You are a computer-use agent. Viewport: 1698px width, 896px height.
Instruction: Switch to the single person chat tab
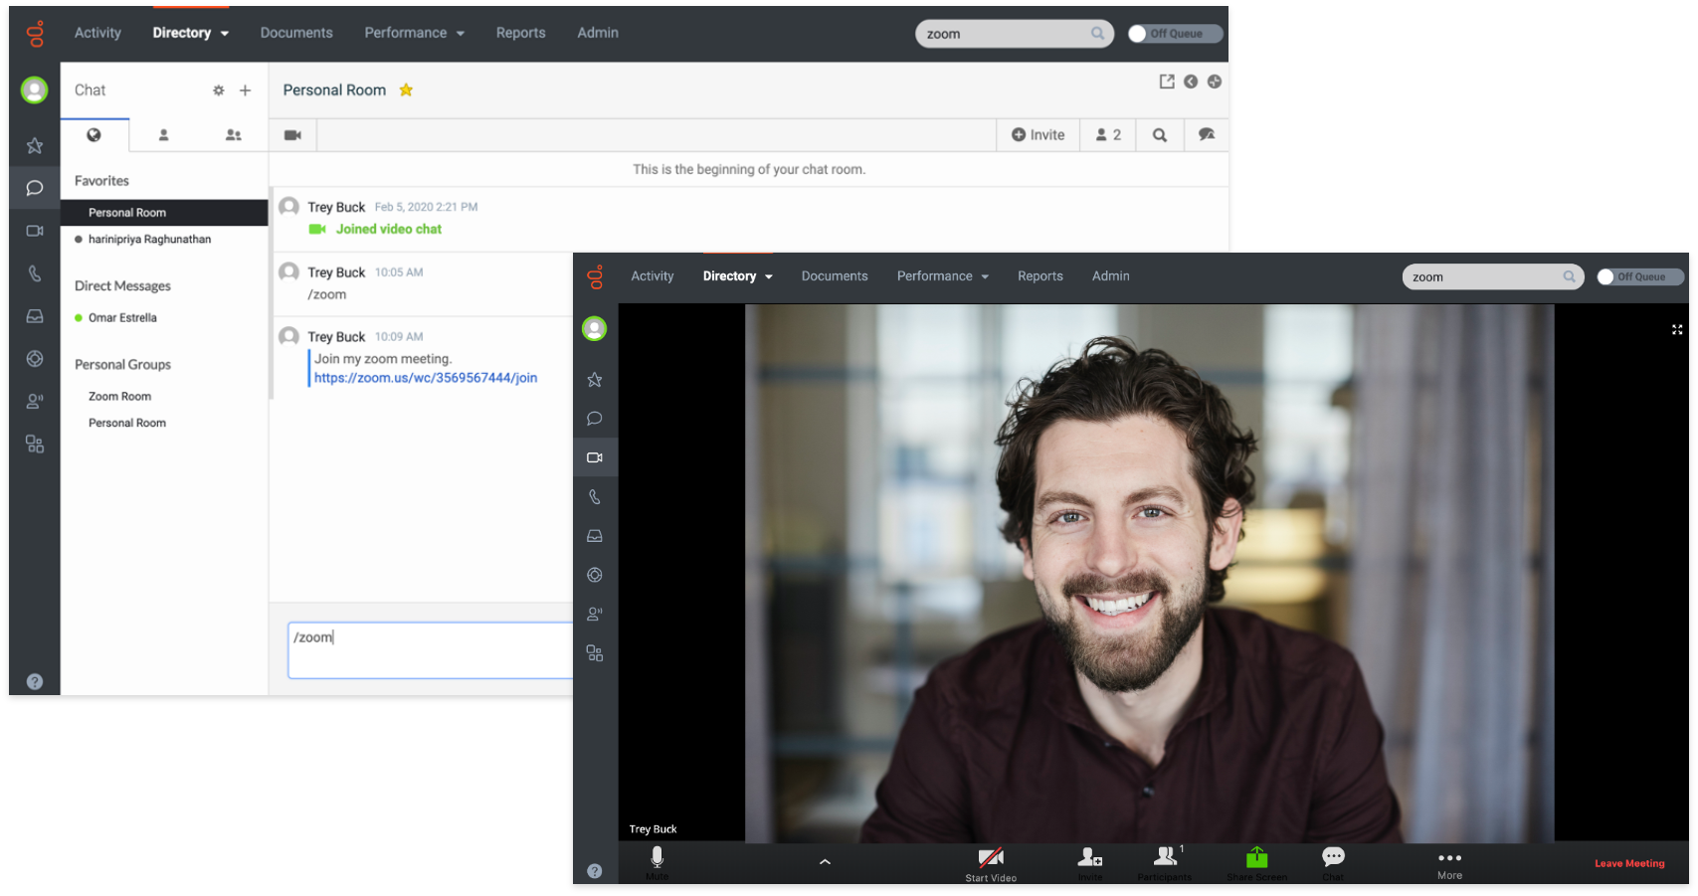(x=164, y=135)
